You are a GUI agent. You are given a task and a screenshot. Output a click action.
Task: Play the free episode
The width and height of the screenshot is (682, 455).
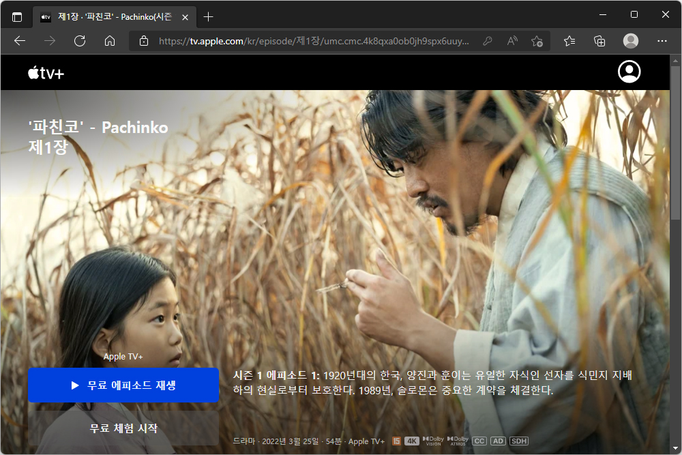pyautogui.click(x=123, y=385)
